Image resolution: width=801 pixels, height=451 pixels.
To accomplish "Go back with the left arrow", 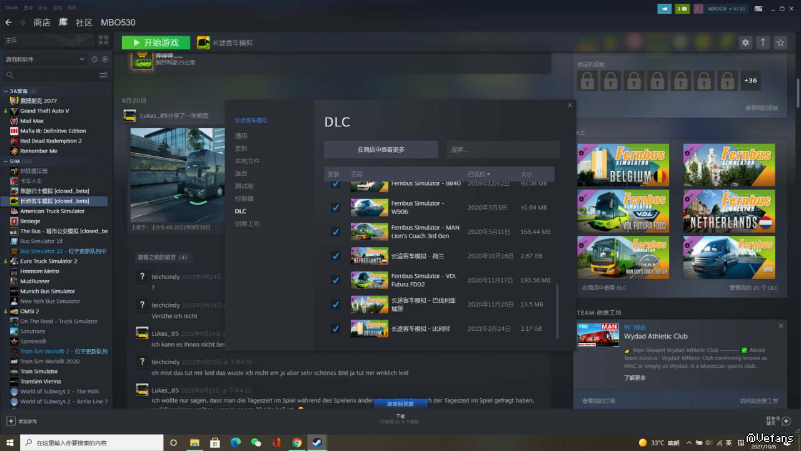I will coord(9,23).
